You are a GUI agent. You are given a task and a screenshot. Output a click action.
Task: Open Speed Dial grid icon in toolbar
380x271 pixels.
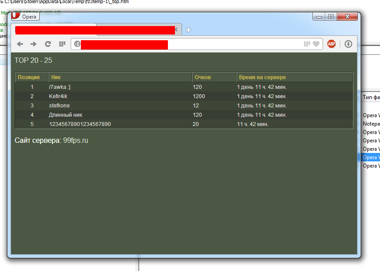click(62, 44)
